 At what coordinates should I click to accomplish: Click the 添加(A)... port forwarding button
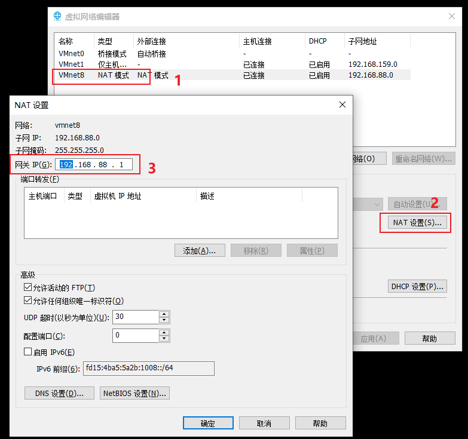[x=200, y=250]
